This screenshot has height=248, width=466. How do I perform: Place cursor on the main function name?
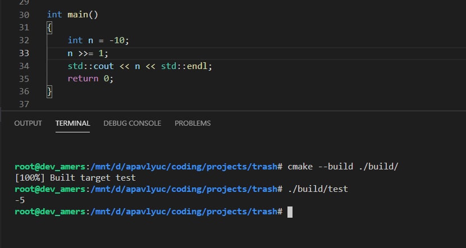(x=77, y=15)
